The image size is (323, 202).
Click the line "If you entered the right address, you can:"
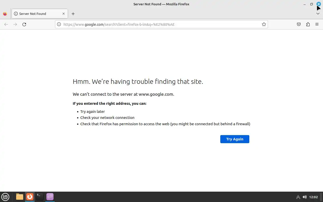[x=110, y=104]
